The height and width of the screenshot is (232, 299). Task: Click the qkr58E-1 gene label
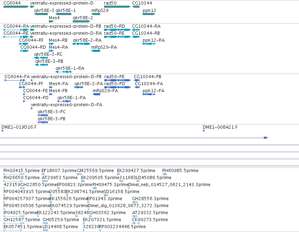click(x=66, y=11)
